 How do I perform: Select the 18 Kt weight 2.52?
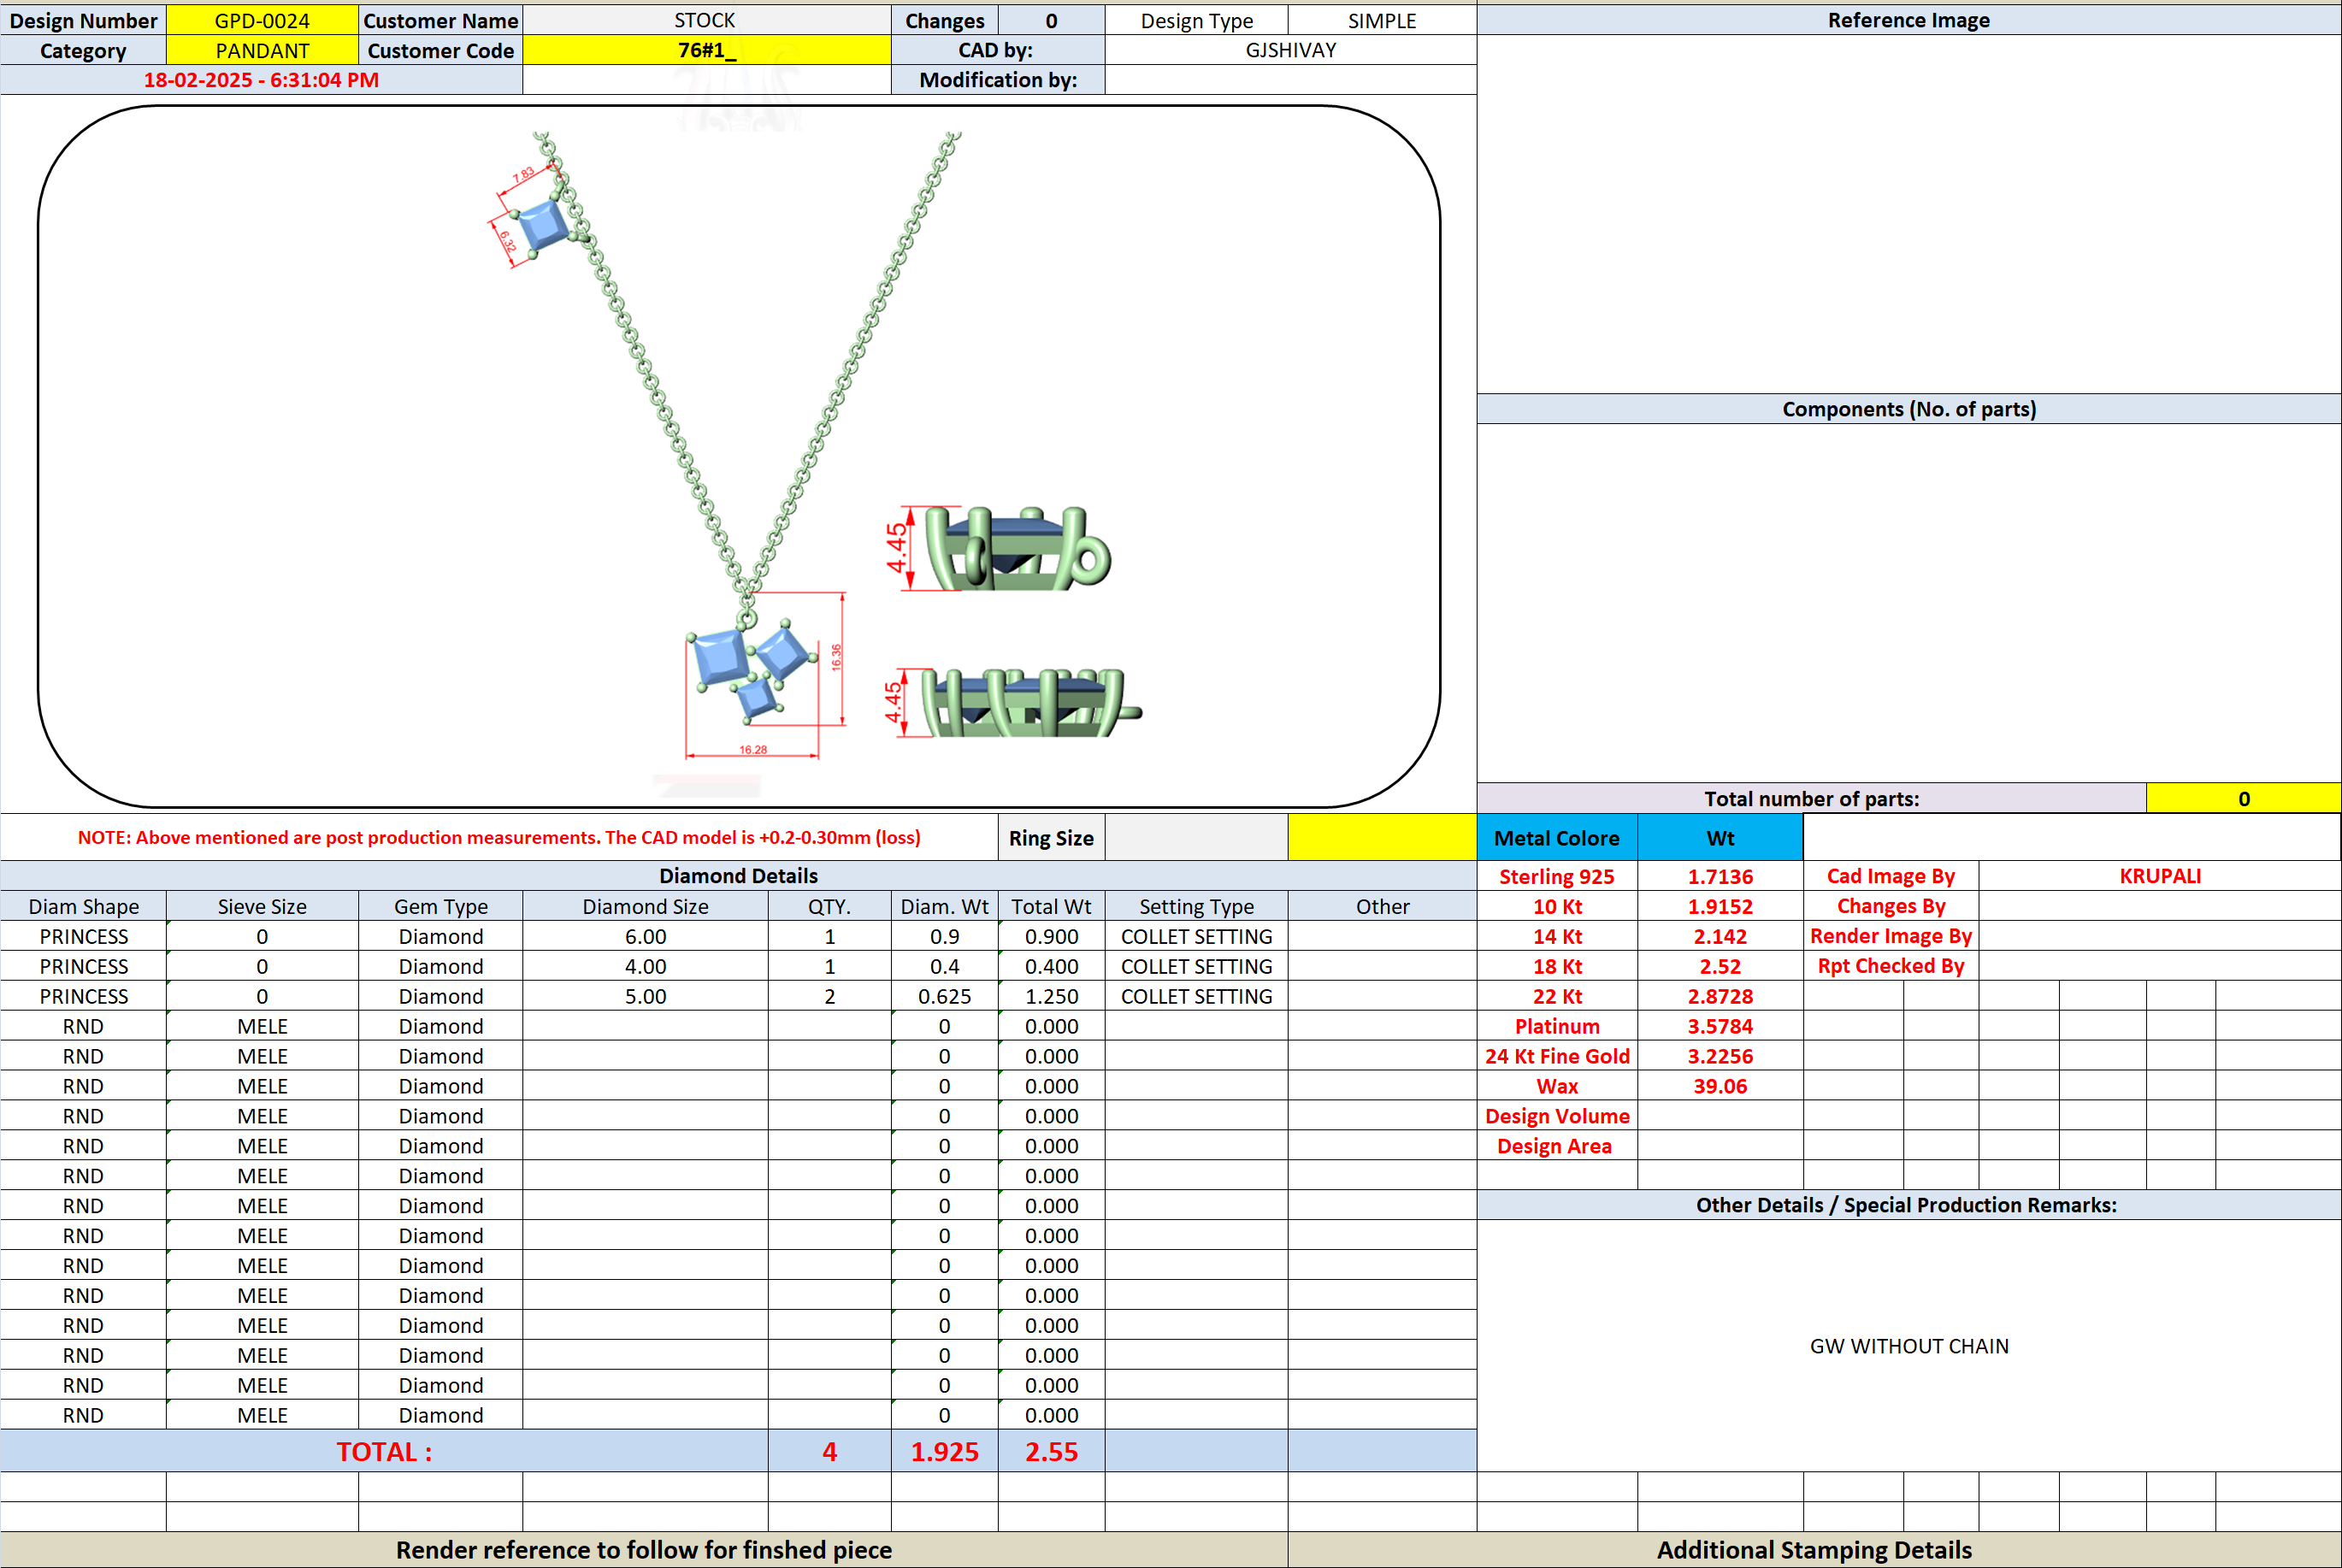click(x=1720, y=966)
